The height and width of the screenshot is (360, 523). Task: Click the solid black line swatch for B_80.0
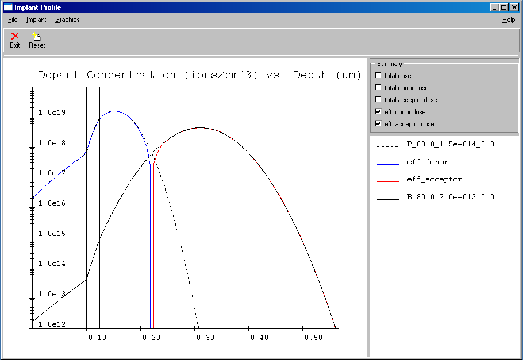click(388, 199)
